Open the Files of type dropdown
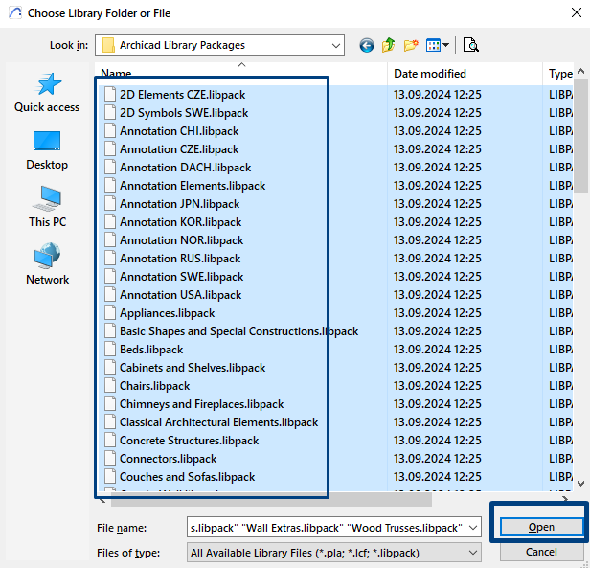 333,553
